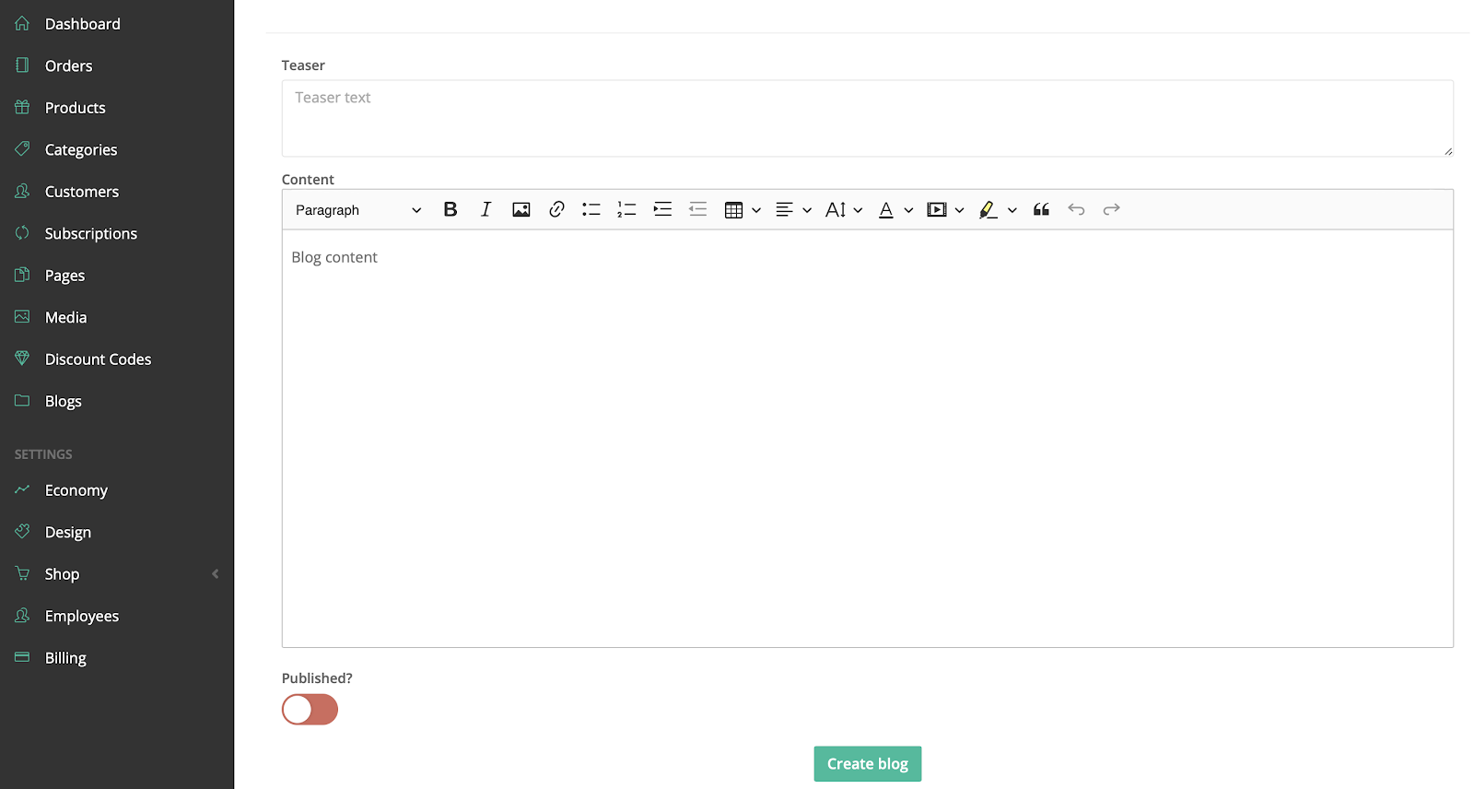Click the font color icon

point(886,210)
